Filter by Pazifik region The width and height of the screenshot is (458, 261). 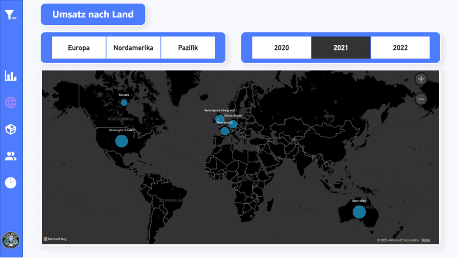(188, 48)
